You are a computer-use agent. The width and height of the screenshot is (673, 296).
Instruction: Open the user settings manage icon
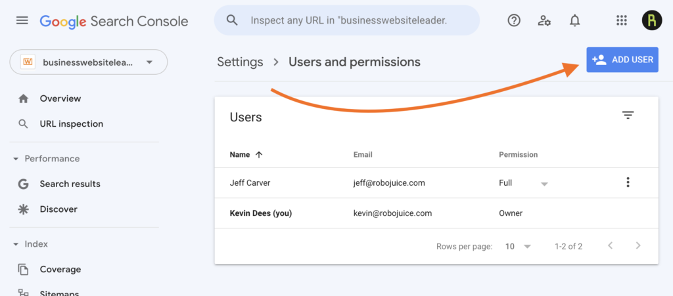tap(544, 21)
